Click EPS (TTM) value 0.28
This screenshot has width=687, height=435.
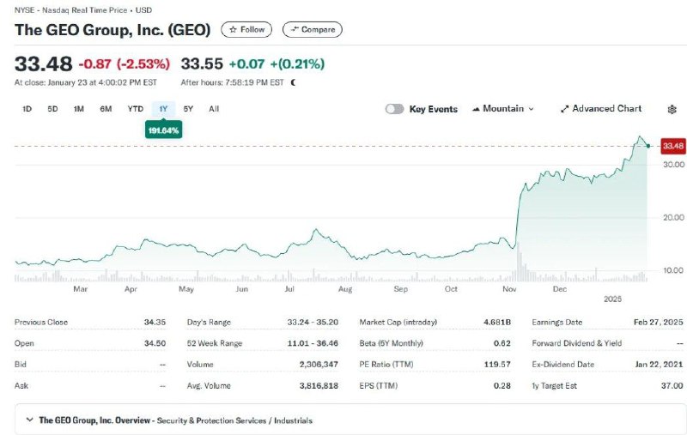(502, 385)
